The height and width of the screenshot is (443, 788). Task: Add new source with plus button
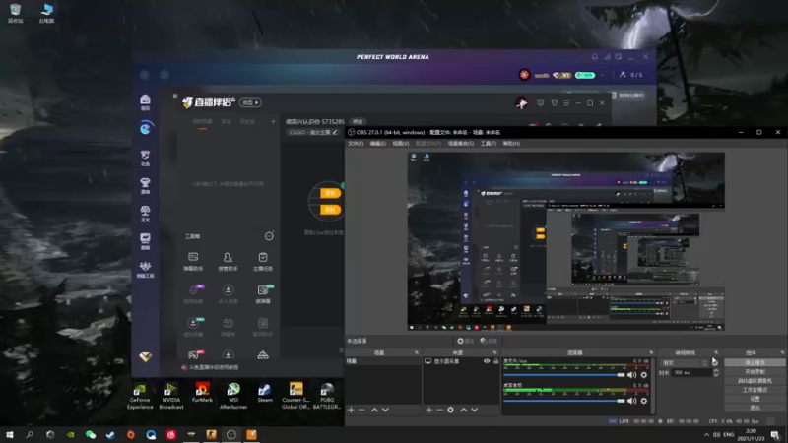428,410
